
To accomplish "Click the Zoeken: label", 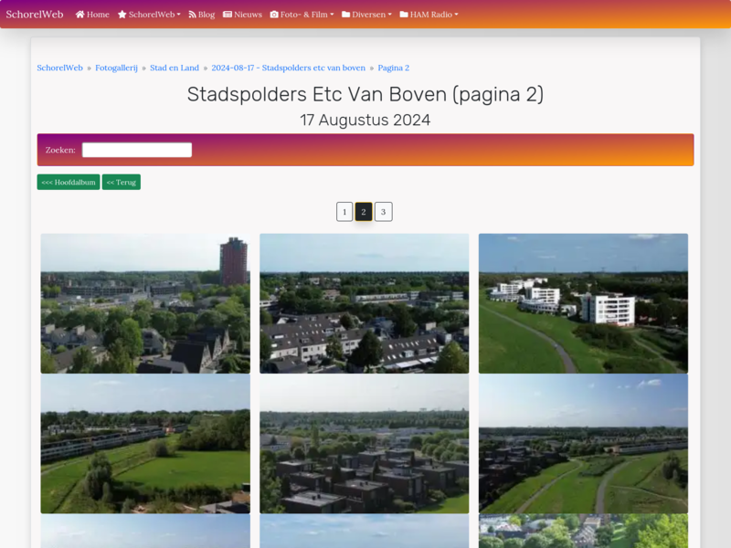I will [x=60, y=150].
